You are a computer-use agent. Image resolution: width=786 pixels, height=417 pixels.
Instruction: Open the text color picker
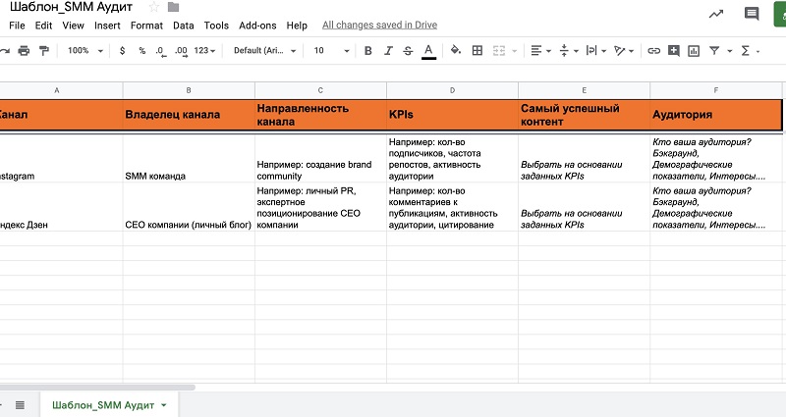427,50
